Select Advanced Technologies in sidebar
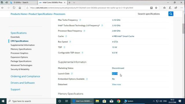Image resolution: width=185 pixels, height=104 pixels. [x=21, y=65]
